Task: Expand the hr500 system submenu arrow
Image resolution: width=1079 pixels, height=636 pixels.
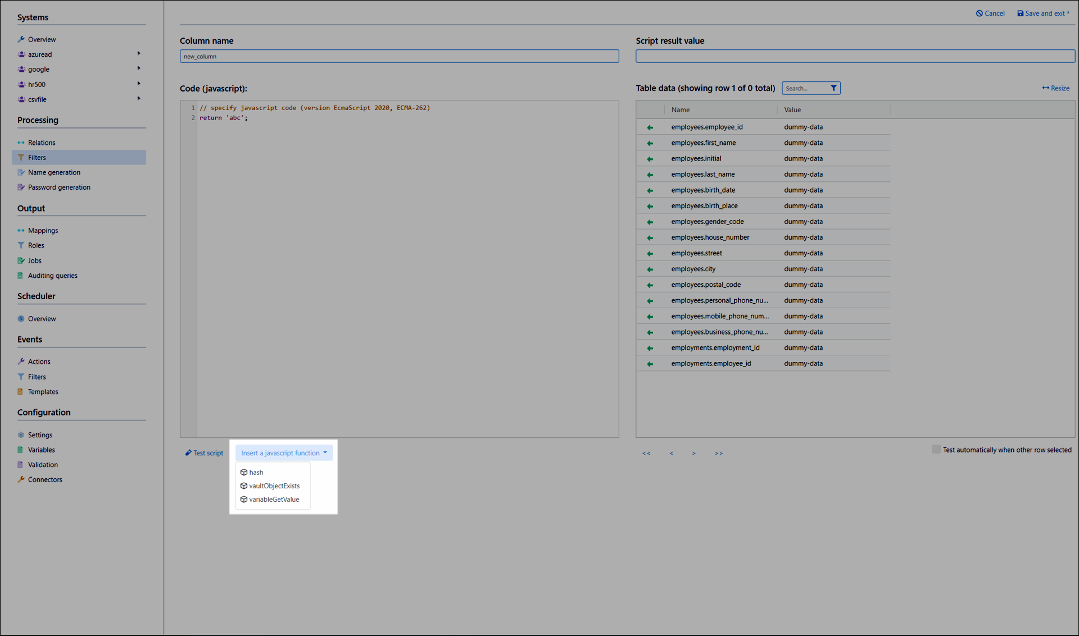Action: pyautogui.click(x=139, y=84)
